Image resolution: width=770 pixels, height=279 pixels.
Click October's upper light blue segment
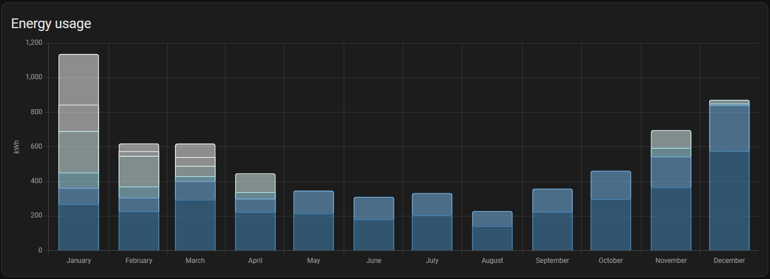[x=610, y=185]
